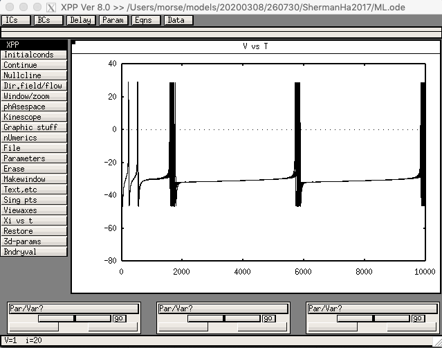Open the BCs window button
Screen dimensions: 442x348
[48, 20]
